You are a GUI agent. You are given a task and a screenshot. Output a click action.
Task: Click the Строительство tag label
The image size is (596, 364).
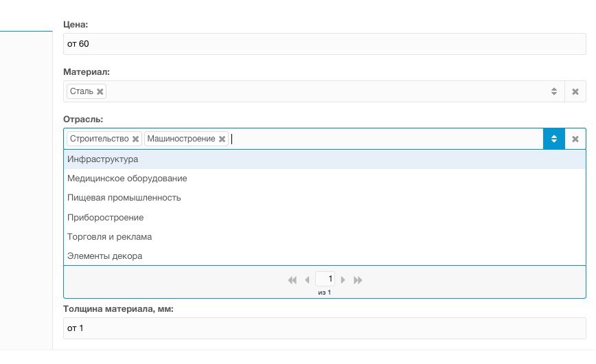[x=99, y=139]
